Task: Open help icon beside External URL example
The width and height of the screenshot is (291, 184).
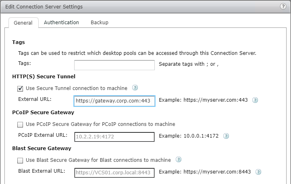Action: 255,100
